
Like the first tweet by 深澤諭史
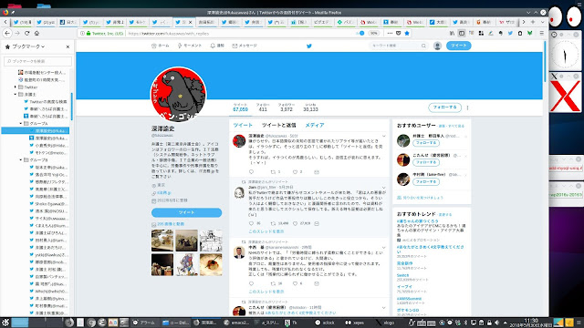(x=295, y=172)
